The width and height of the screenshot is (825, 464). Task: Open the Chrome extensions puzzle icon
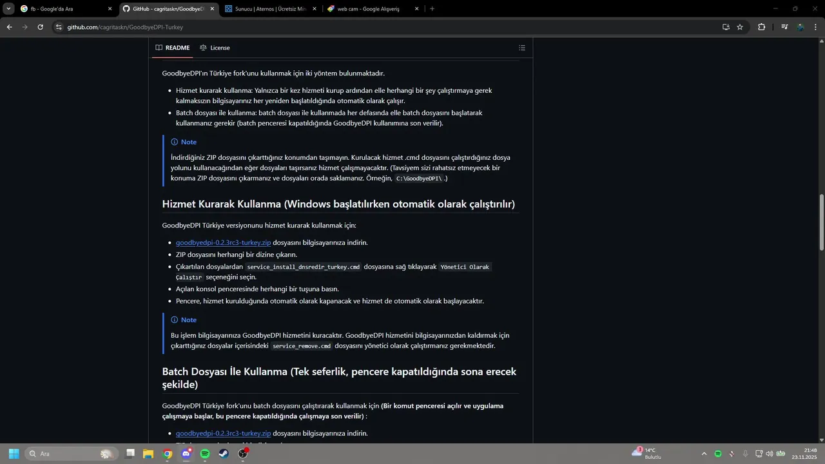pyautogui.click(x=762, y=27)
